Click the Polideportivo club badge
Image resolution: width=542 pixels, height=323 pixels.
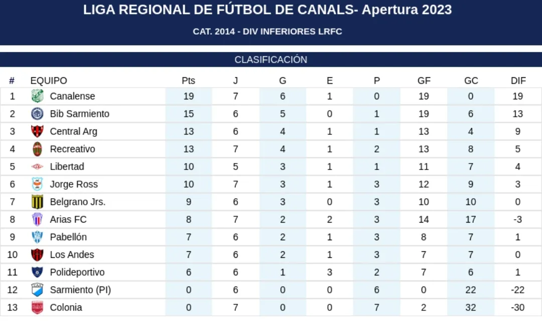point(38,272)
